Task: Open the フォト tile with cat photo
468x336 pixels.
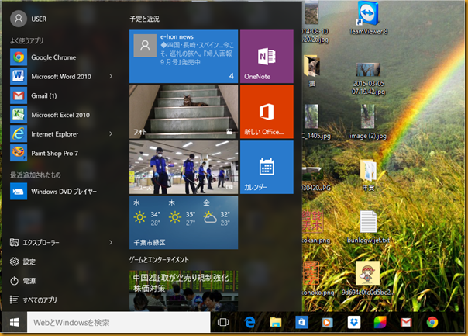Action: point(184,112)
